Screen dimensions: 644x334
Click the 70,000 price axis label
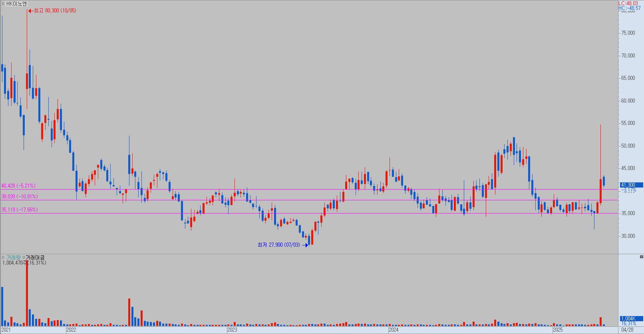point(628,55)
